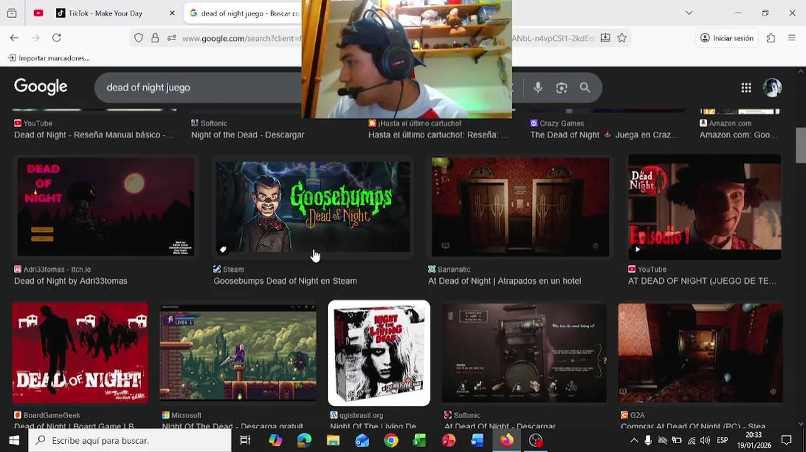806x452 pixels.
Task: Submit search with magnifying glass icon
Action: click(585, 88)
